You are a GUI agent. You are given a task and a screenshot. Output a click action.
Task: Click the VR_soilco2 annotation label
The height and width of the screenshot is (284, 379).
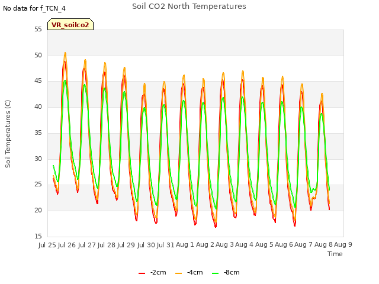pyautogui.click(x=70, y=25)
